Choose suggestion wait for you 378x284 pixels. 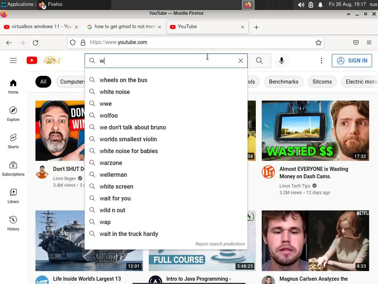click(166, 198)
